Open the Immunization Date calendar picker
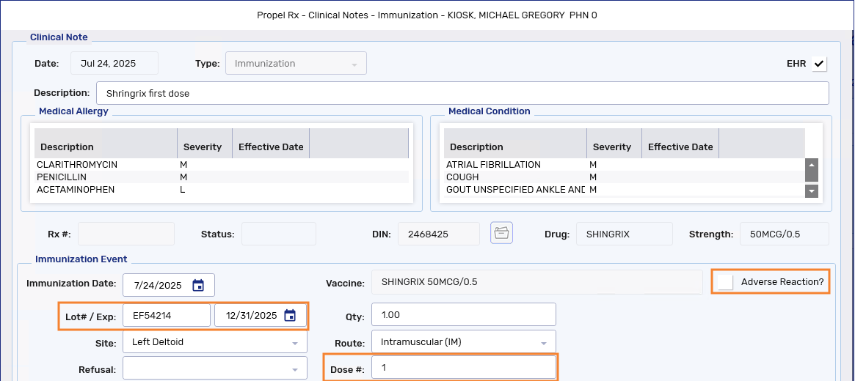855x381 pixels. [198, 285]
